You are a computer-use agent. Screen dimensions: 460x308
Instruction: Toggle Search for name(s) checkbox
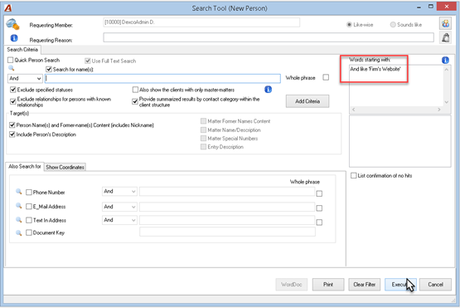[x=49, y=70]
